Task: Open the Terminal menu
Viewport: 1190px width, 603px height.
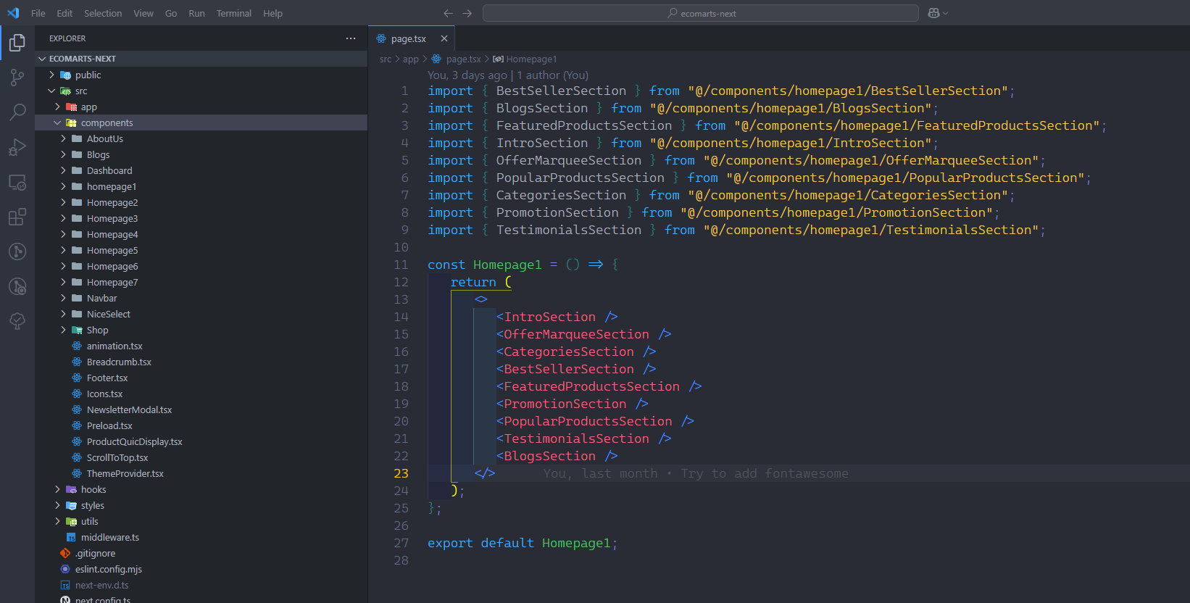Action: tap(233, 13)
